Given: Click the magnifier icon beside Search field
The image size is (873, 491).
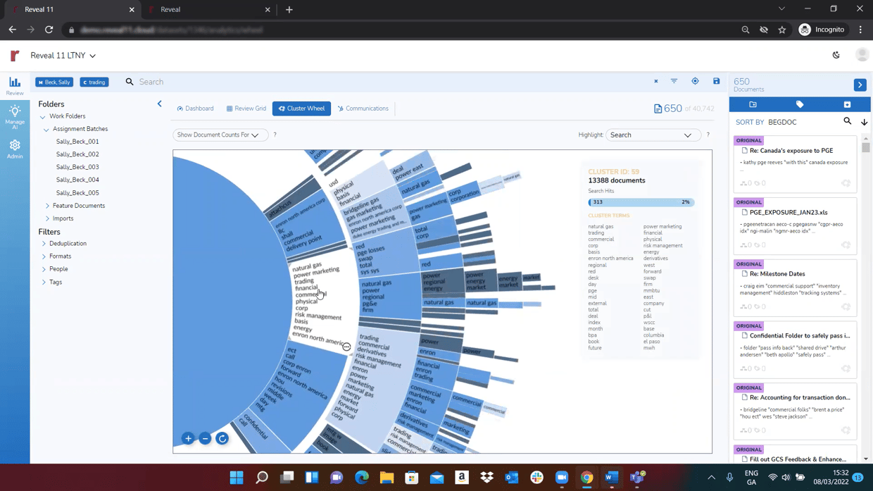Looking at the screenshot, I should (x=130, y=82).
